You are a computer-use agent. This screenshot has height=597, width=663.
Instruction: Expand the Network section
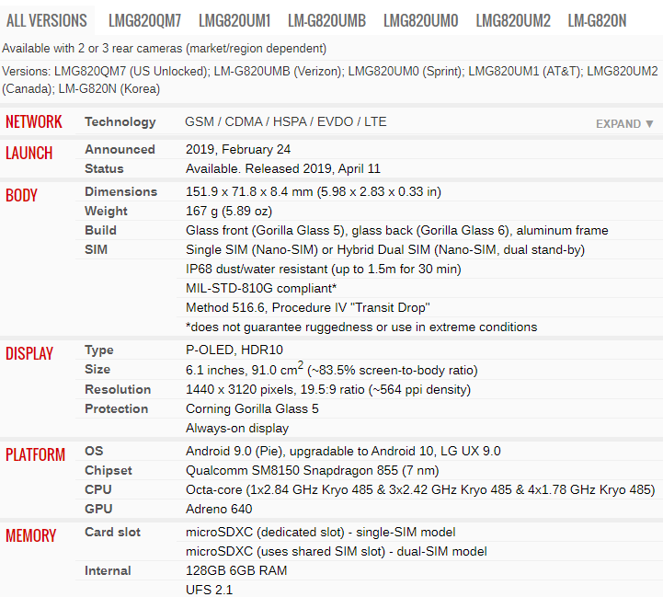pos(624,123)
